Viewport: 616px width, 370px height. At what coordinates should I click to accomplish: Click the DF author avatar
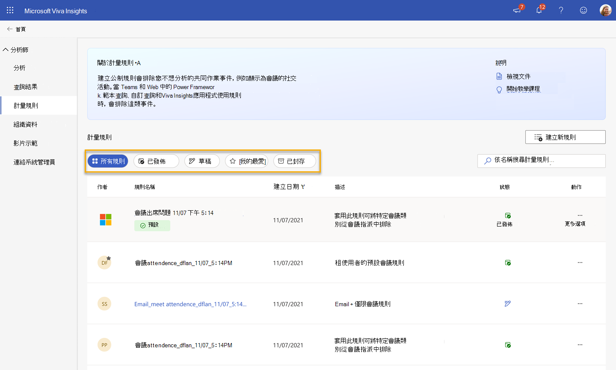104,263
